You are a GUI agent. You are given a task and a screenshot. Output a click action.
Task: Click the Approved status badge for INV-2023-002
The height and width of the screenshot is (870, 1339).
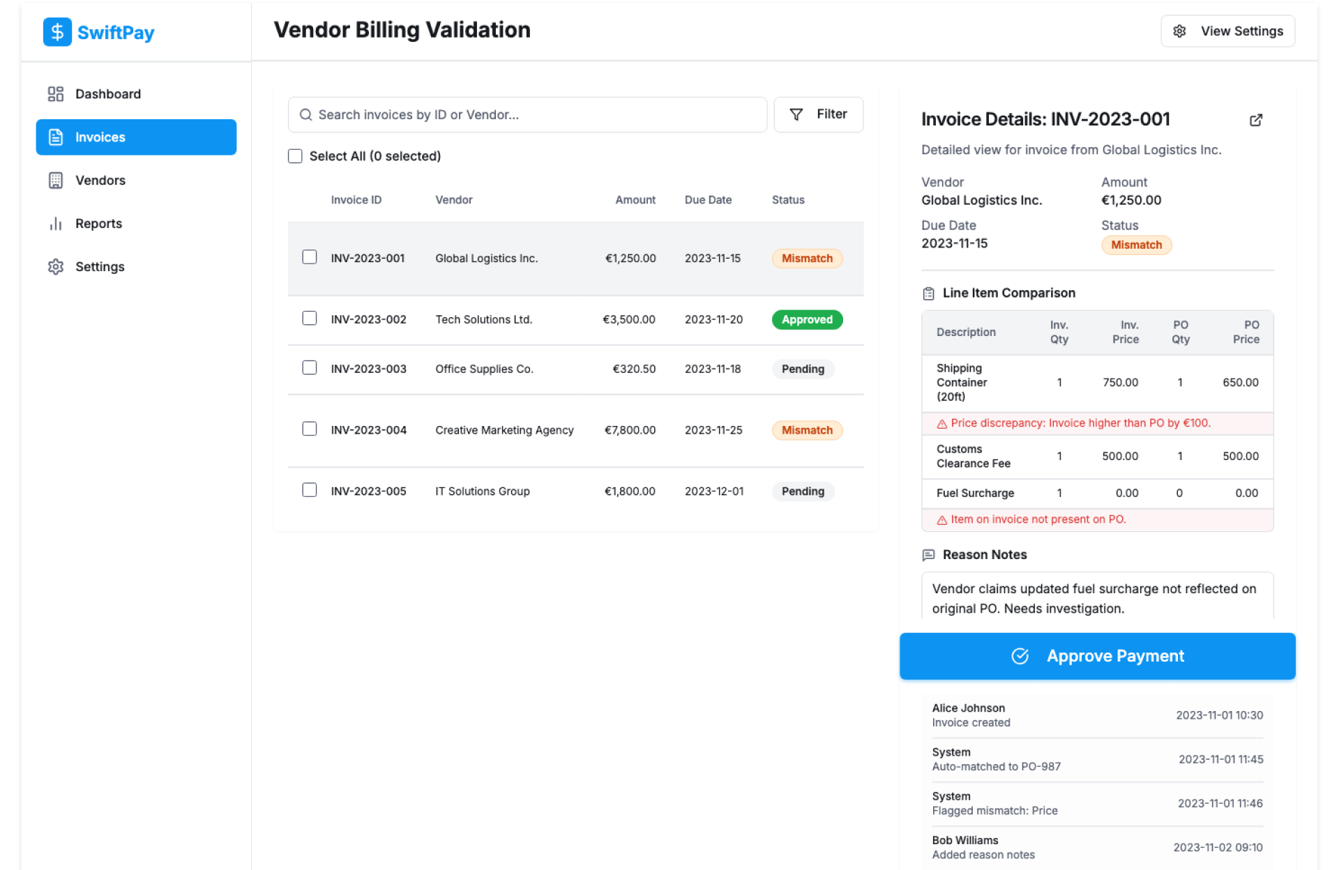click(x=807, y=320)
